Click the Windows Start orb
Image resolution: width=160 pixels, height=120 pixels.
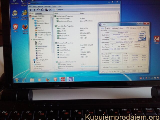(16, 80)
